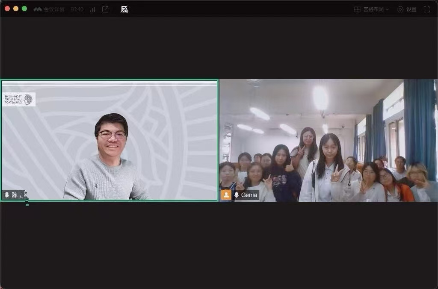Click the grid layout icon
Image resolution: width=438 pixels, height=289 pixels.
point(357,9)
